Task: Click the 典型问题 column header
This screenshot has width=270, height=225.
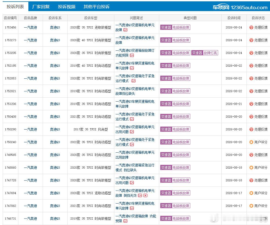Action: 190,18
